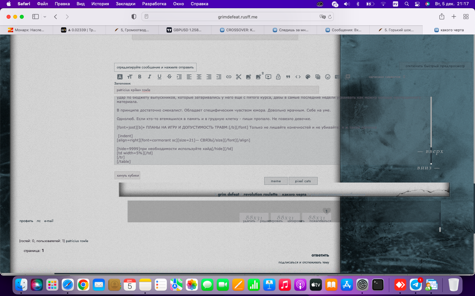Toggle "отключить быстрый предпросмотр" quick preview
Screen dimensions: 475x296
click(435, 66)
